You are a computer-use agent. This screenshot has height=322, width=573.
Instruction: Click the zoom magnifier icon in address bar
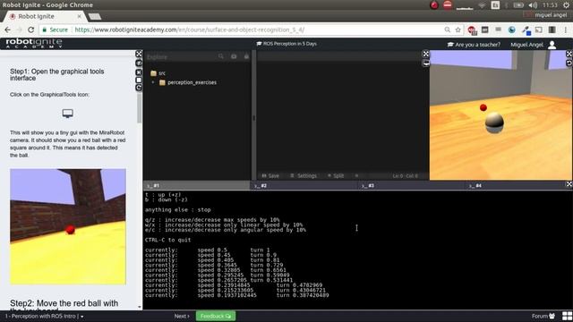point(448,30)
